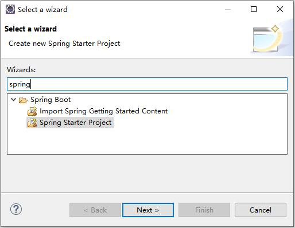Screen dimensions: 295x228
Task: Close the Select a wizard dialog
Action: tap(280, 9)
